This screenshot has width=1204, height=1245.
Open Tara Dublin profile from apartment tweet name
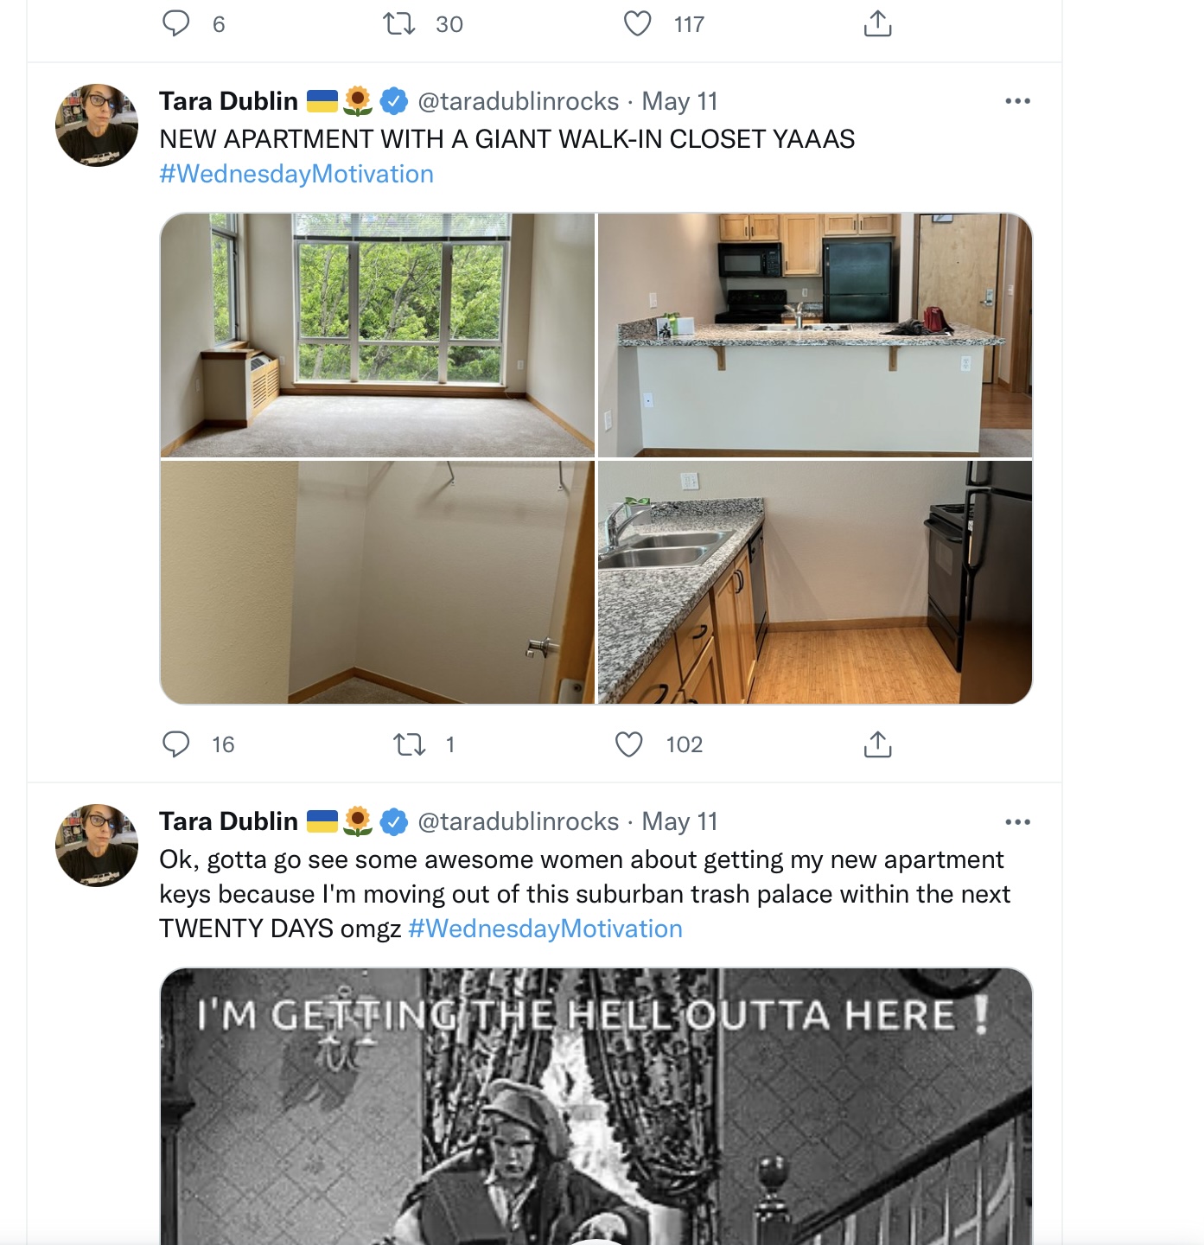click(x=228, y=101)
